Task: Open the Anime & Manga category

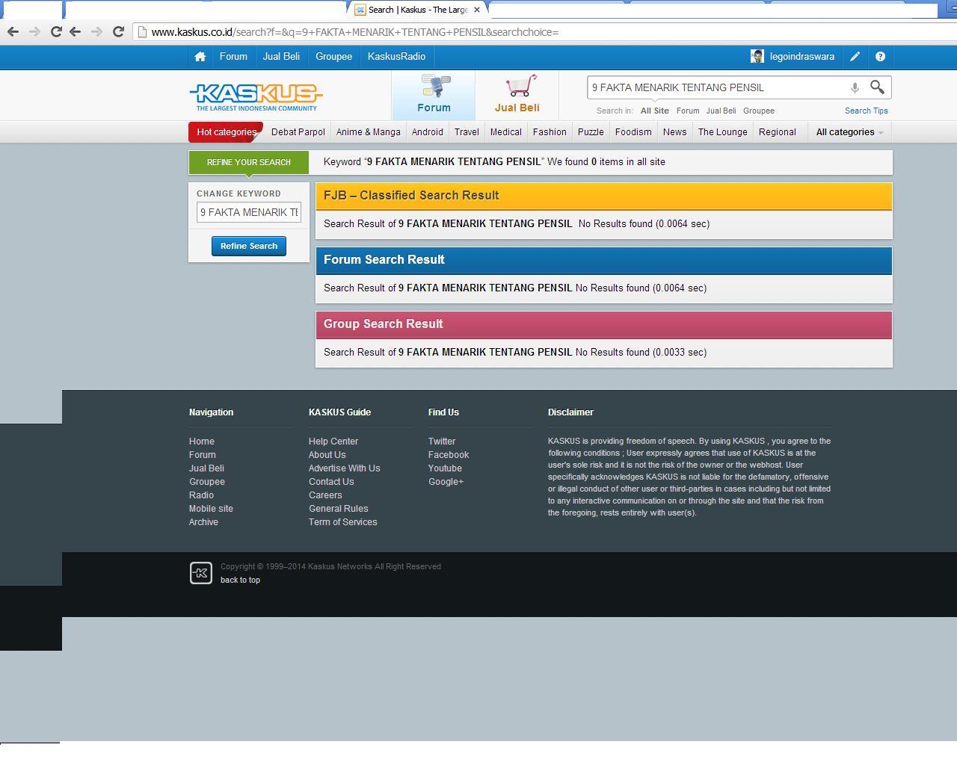Action: click(x=369, y=132)
